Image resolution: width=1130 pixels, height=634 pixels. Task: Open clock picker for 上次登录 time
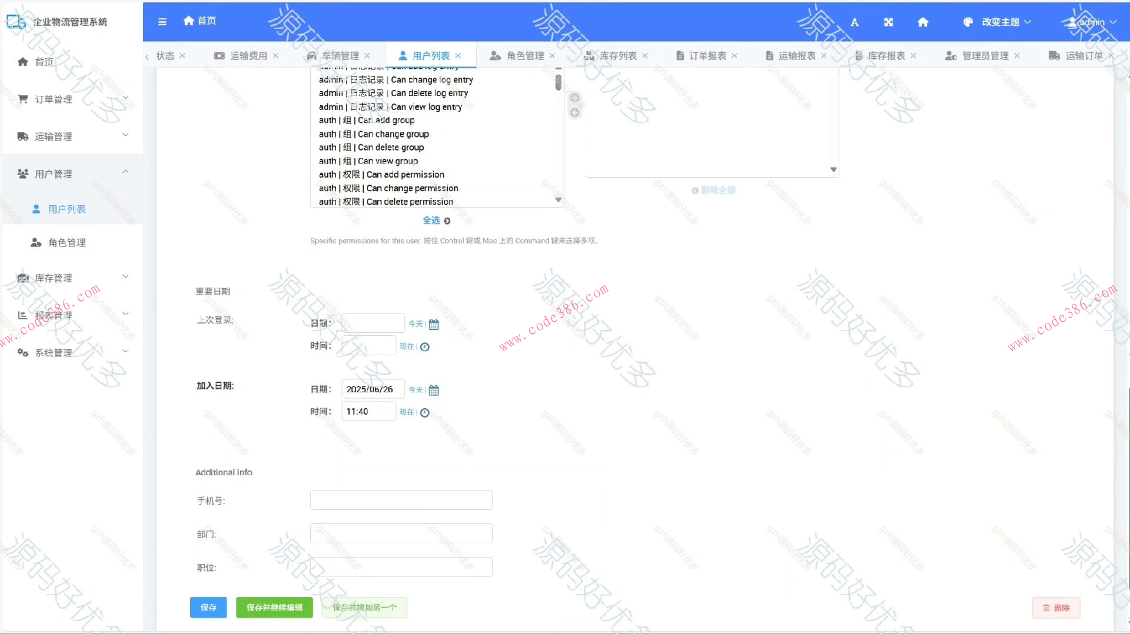(425, 347)
